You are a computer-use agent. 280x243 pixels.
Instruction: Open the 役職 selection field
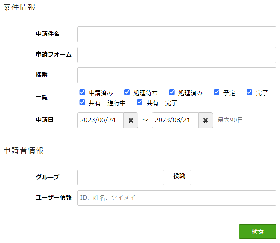pyautogui.click(x=233, y=178)
